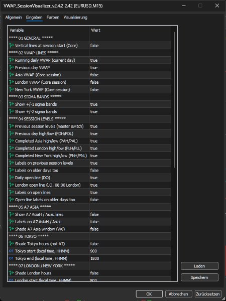Click the inputs list vertical scrollbar
This screenshot has width=226, height=301.
(x=174, y=100)
